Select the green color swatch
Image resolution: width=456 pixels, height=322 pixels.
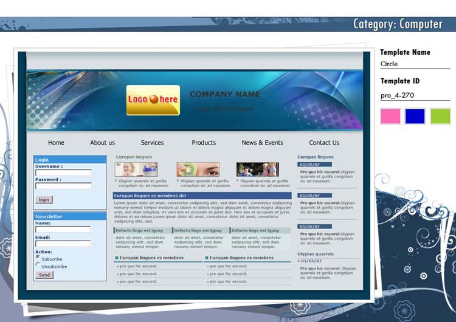(x=440, y=116)
